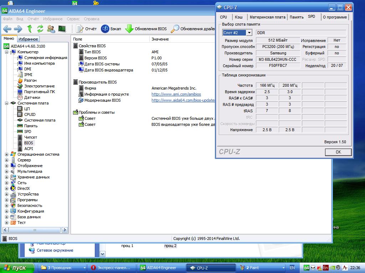365x273 pixels.
Task: Switch to Opera Экспресс-панель taskbar button
Action: pos(112,268)
